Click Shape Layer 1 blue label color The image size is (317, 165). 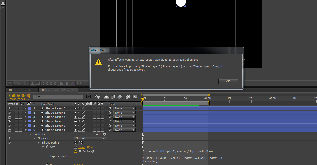30,130
